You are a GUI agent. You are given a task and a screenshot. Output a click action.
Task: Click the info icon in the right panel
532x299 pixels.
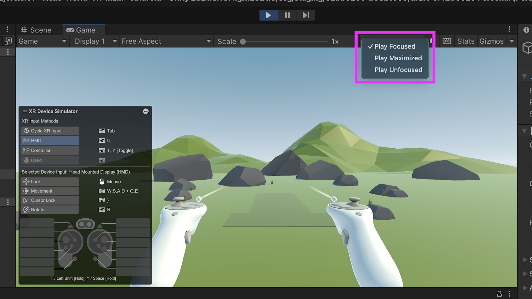(526, 30)
